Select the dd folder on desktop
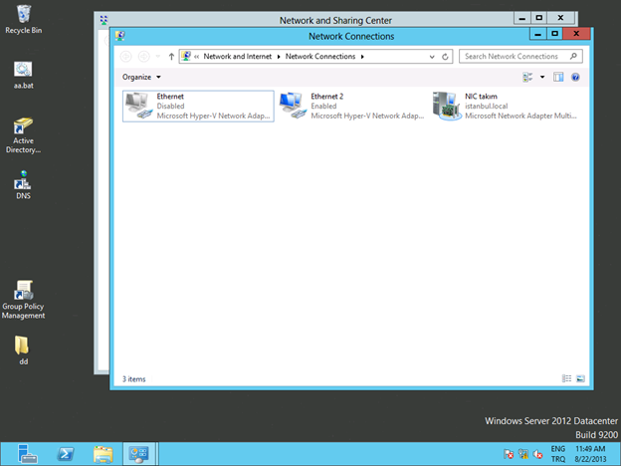 [23, 349]
